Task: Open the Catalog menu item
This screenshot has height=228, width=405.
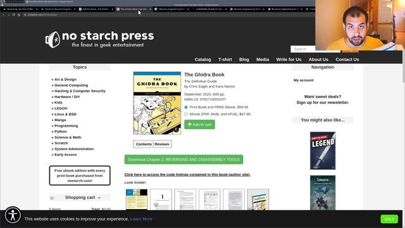Action: [x=202, y=60]
